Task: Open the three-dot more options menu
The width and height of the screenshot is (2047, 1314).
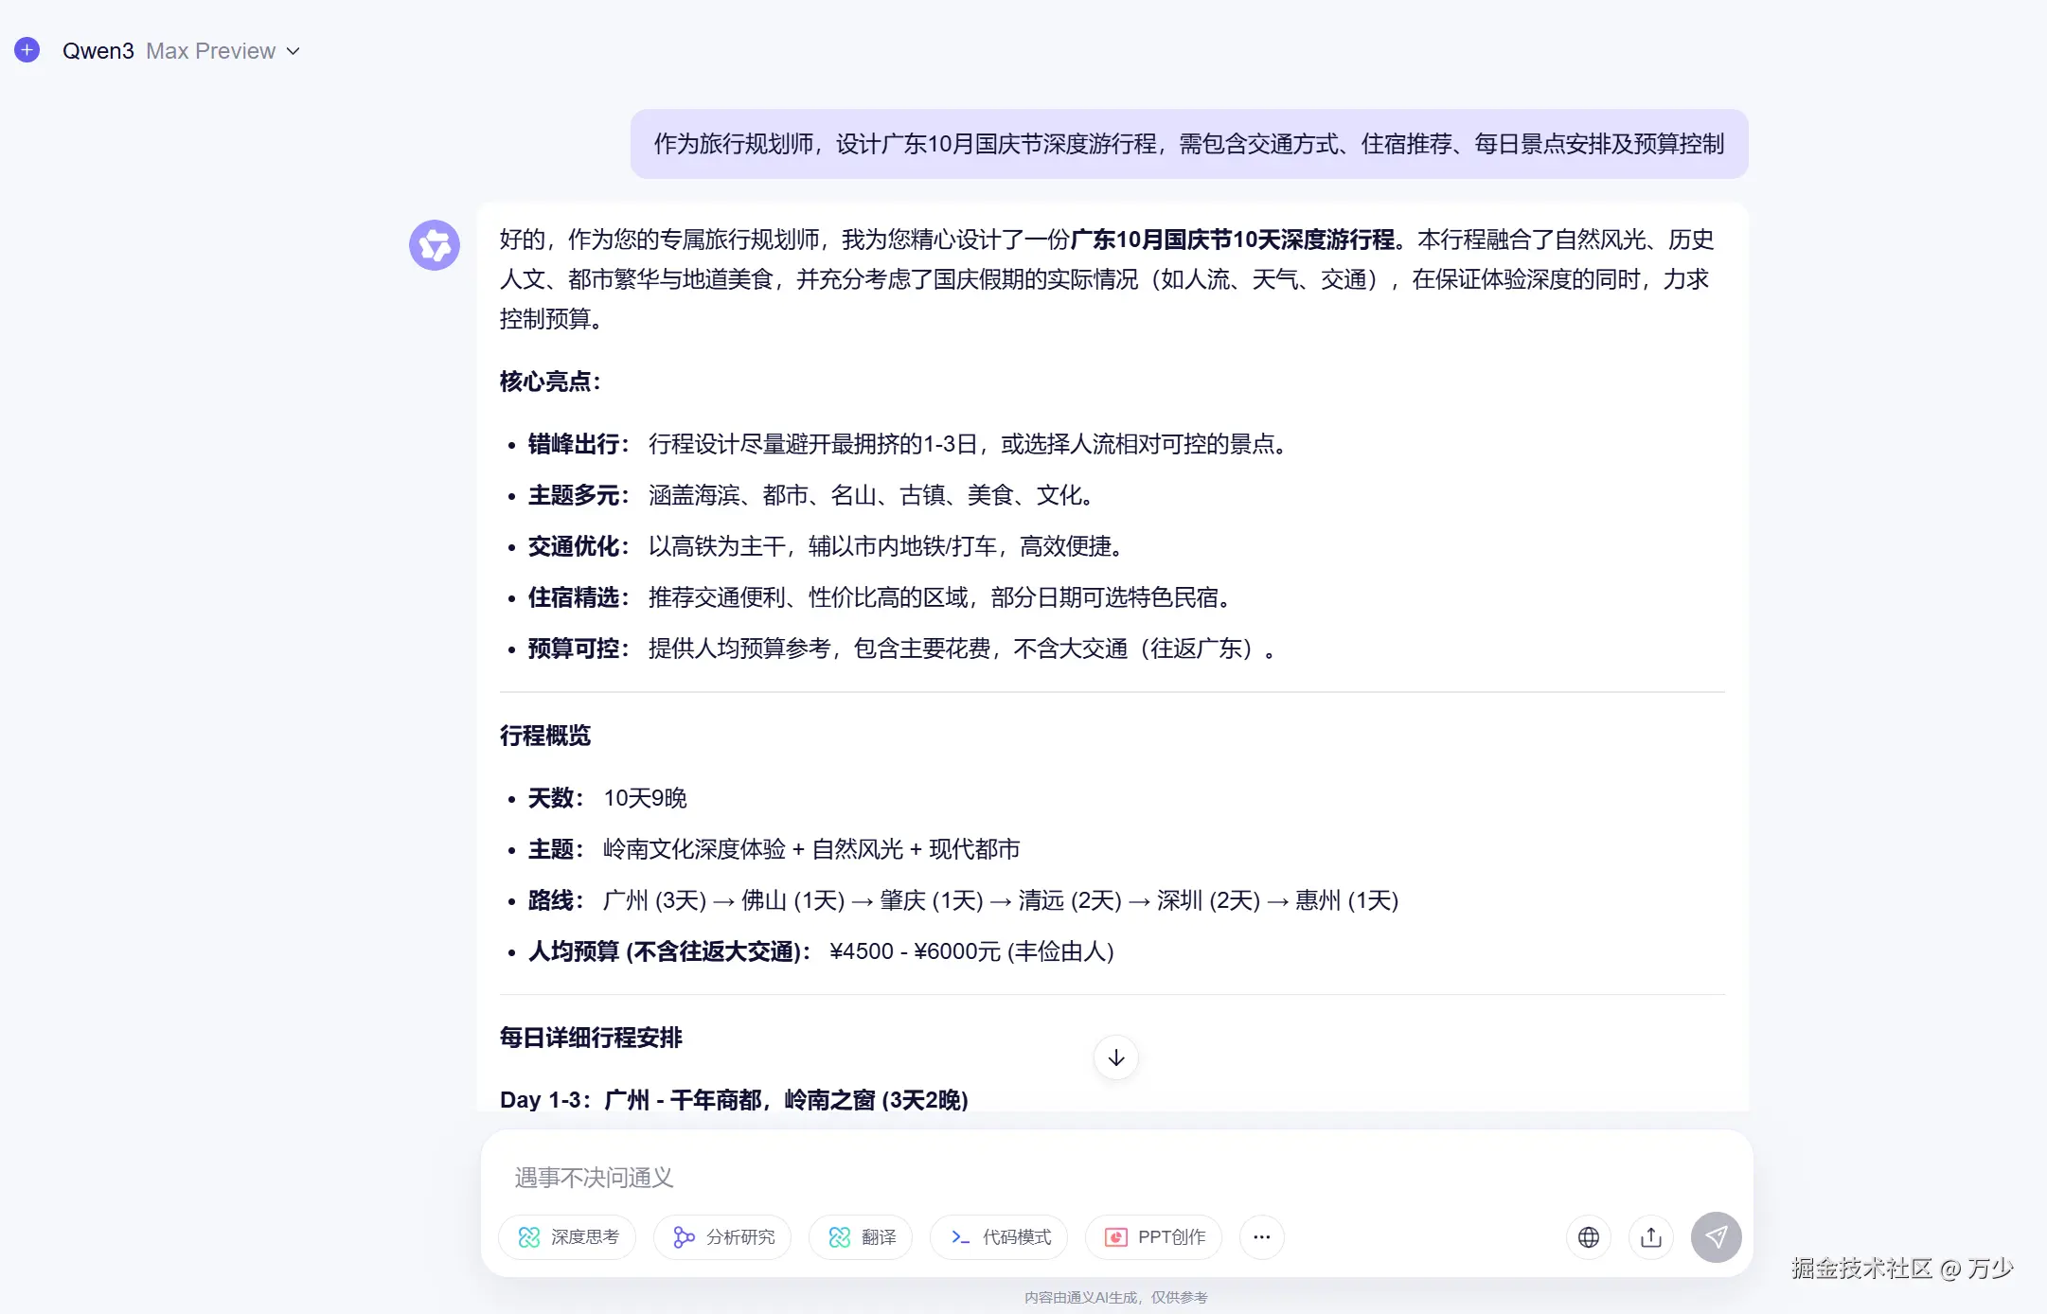Action: click(1261, 1236)
